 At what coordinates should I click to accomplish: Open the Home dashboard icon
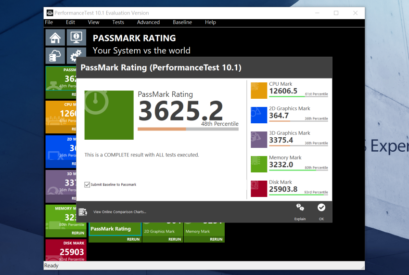coord(55,38)
